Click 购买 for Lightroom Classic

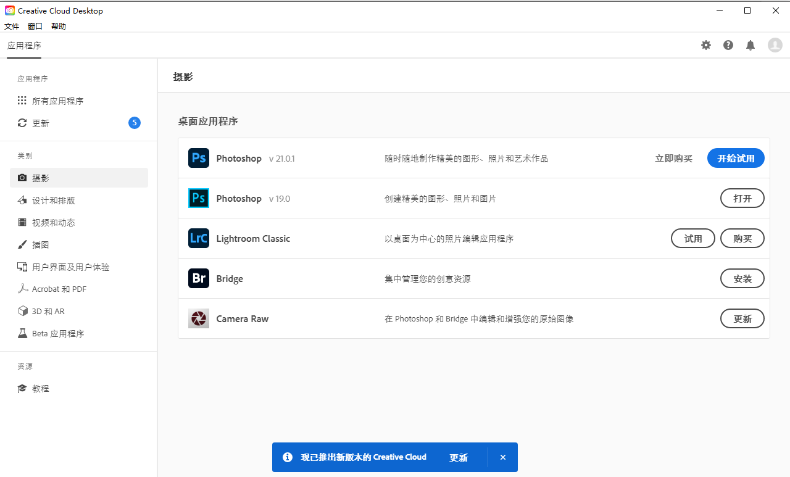click(742, 238)
